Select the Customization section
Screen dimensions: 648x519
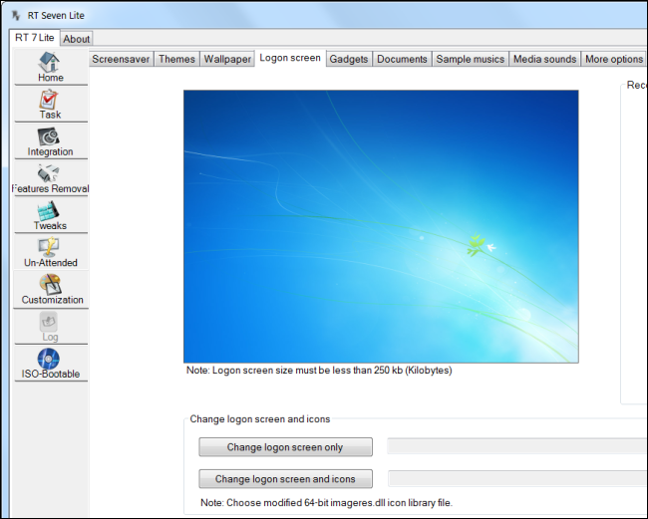point(51,290)
